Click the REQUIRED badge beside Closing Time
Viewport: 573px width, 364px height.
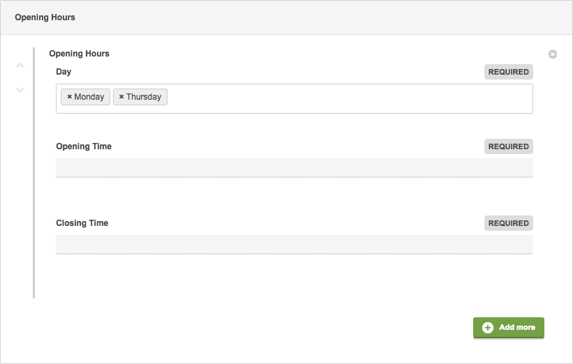(508, 223)
